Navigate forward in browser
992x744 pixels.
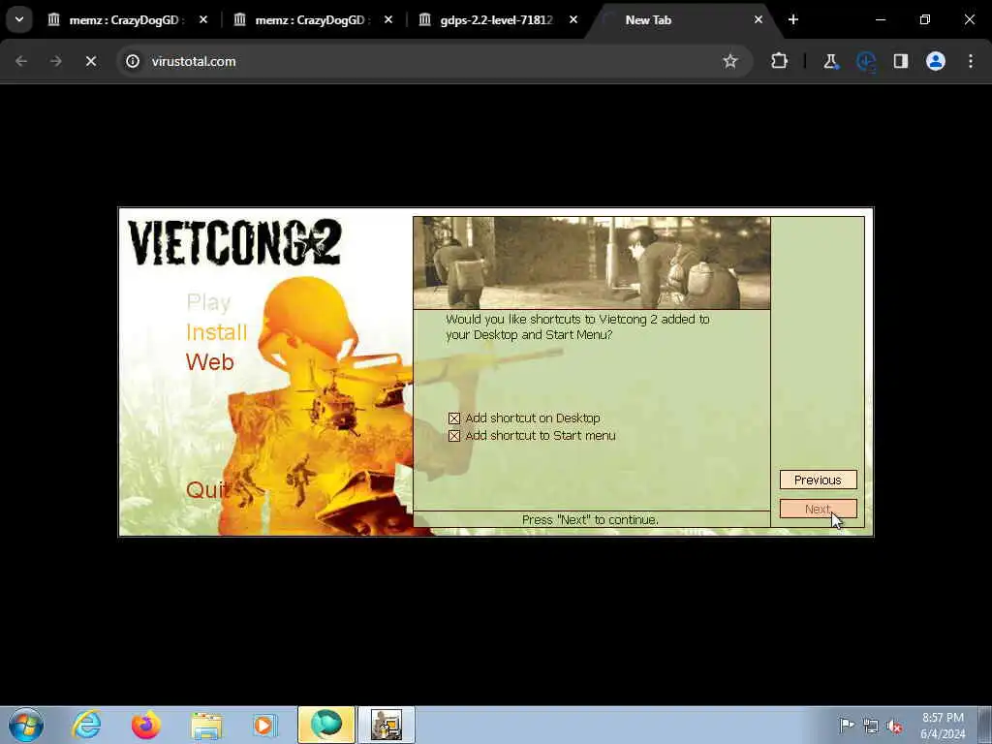click(x=56, y=61)
